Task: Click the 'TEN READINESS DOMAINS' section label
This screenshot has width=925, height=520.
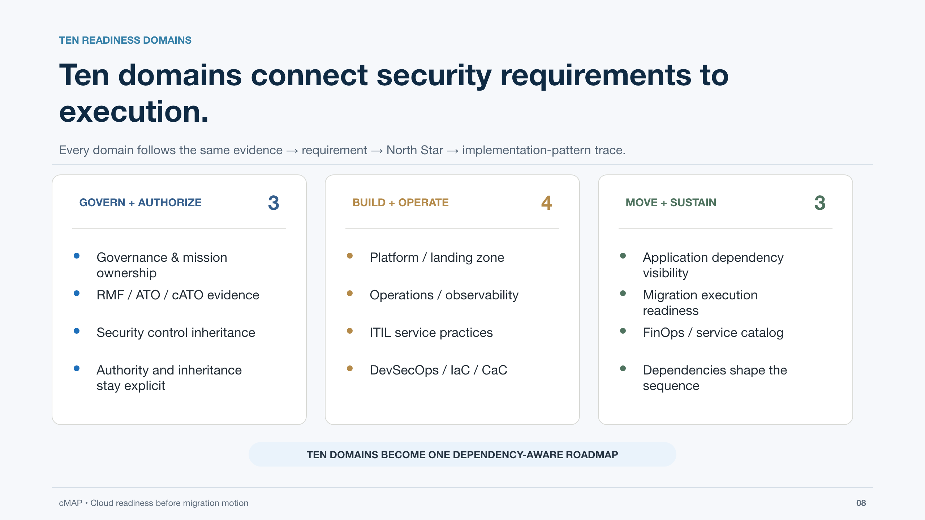Action: pyautogui.click(x=125, y=40)
